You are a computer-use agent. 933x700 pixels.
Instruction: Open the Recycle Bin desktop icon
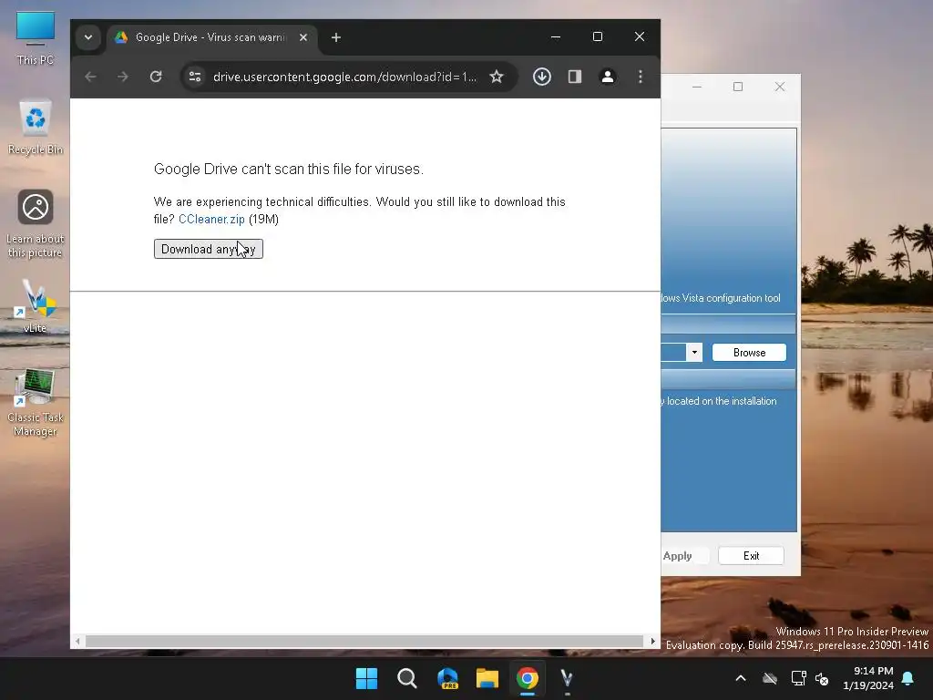(x=36, y=128)
